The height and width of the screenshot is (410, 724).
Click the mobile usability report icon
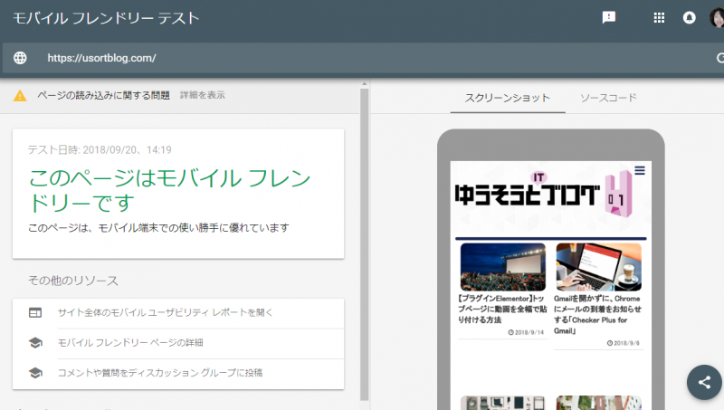point(35,312)
